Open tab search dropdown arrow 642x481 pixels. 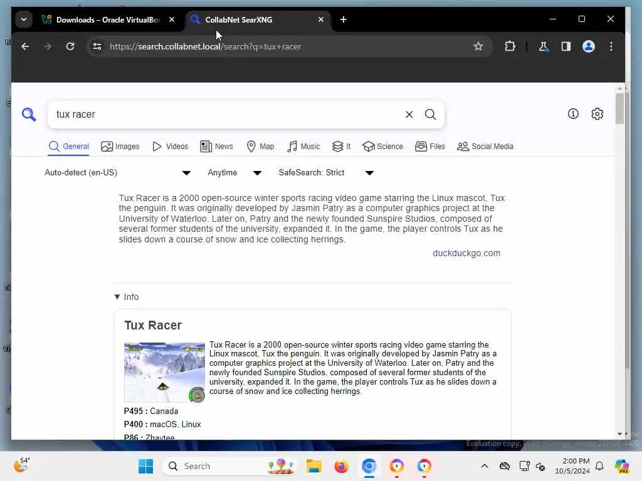24,19
